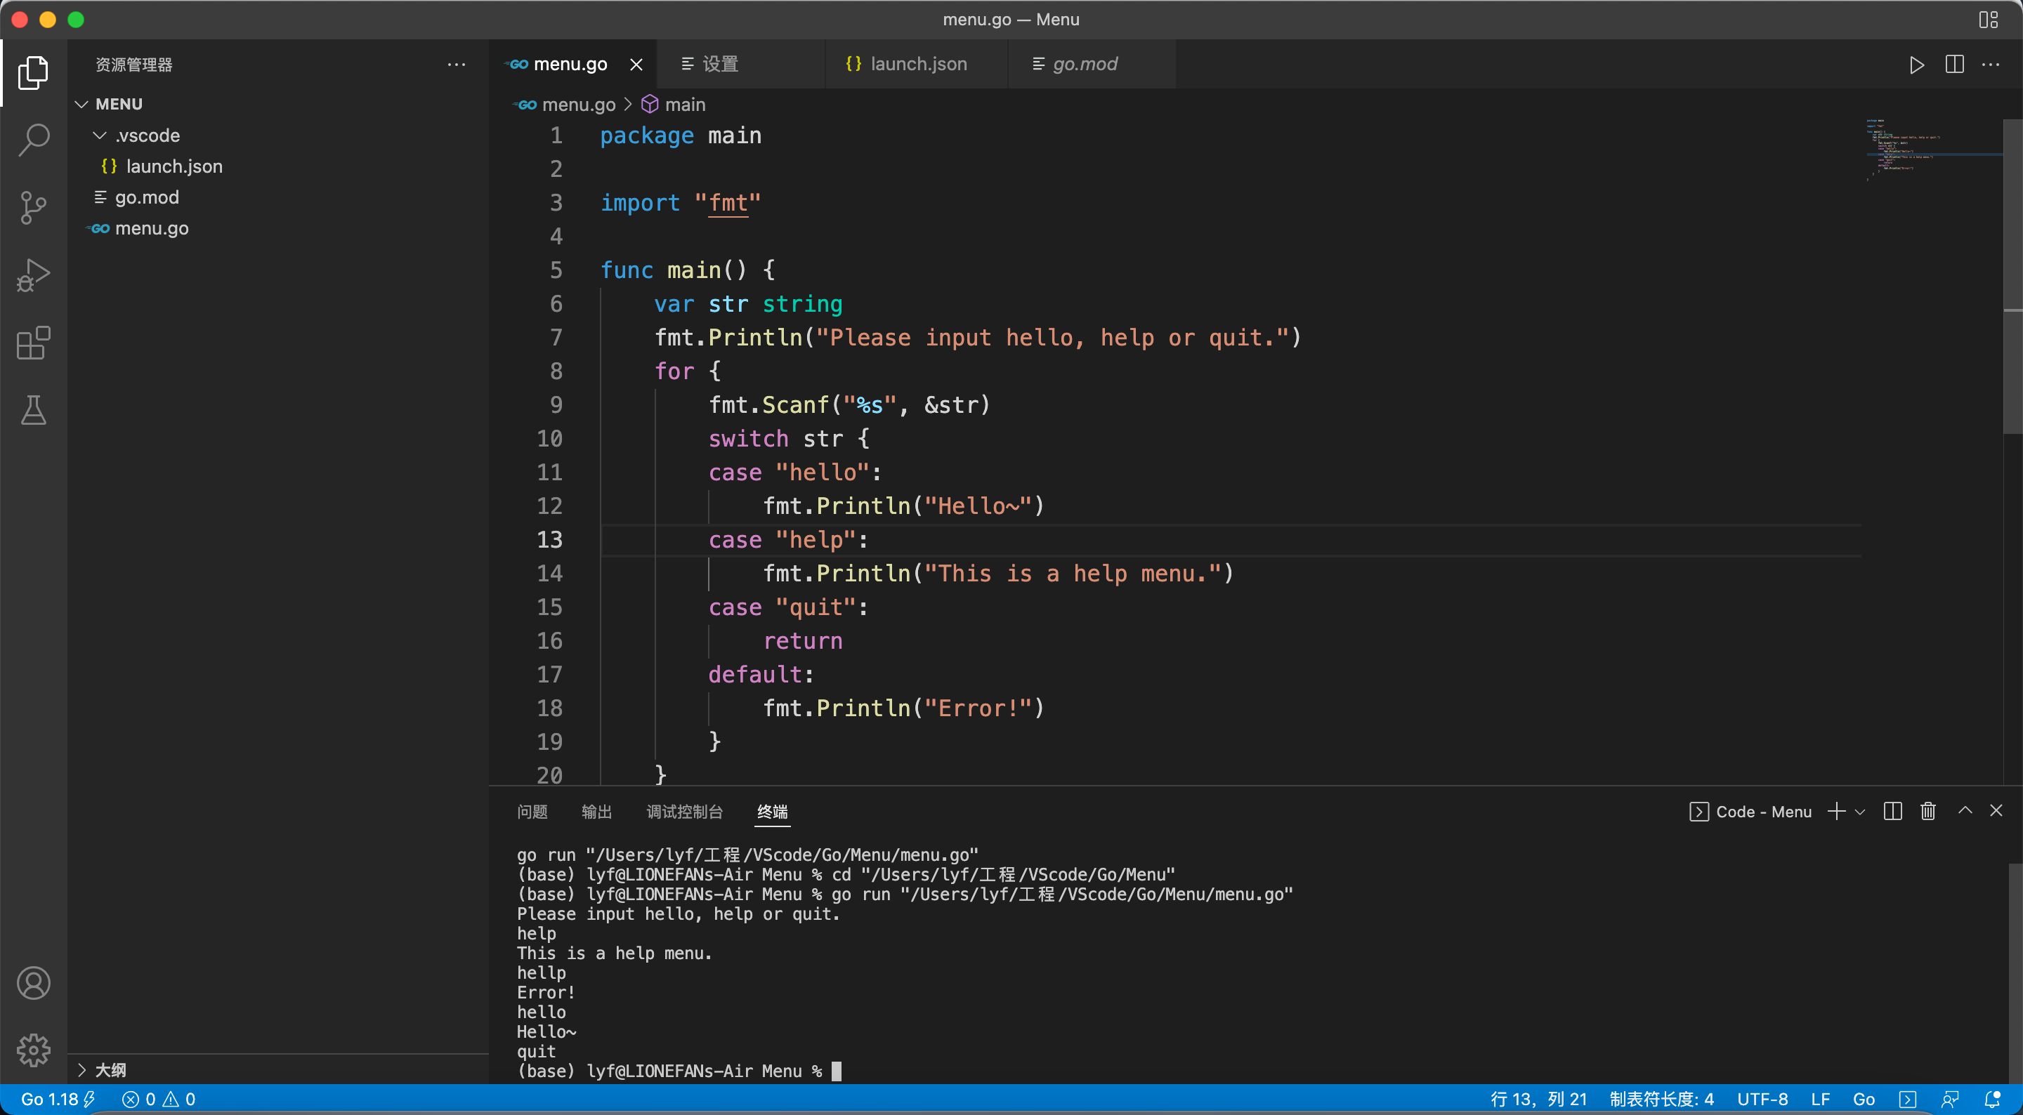Open the new terminal profile dropdown arrow
The width and height of the screenshot is (2023, 1115).
(1859, 812)
